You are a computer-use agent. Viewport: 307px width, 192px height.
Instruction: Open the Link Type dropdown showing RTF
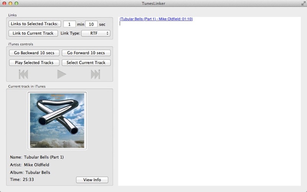tap(96, 33)
